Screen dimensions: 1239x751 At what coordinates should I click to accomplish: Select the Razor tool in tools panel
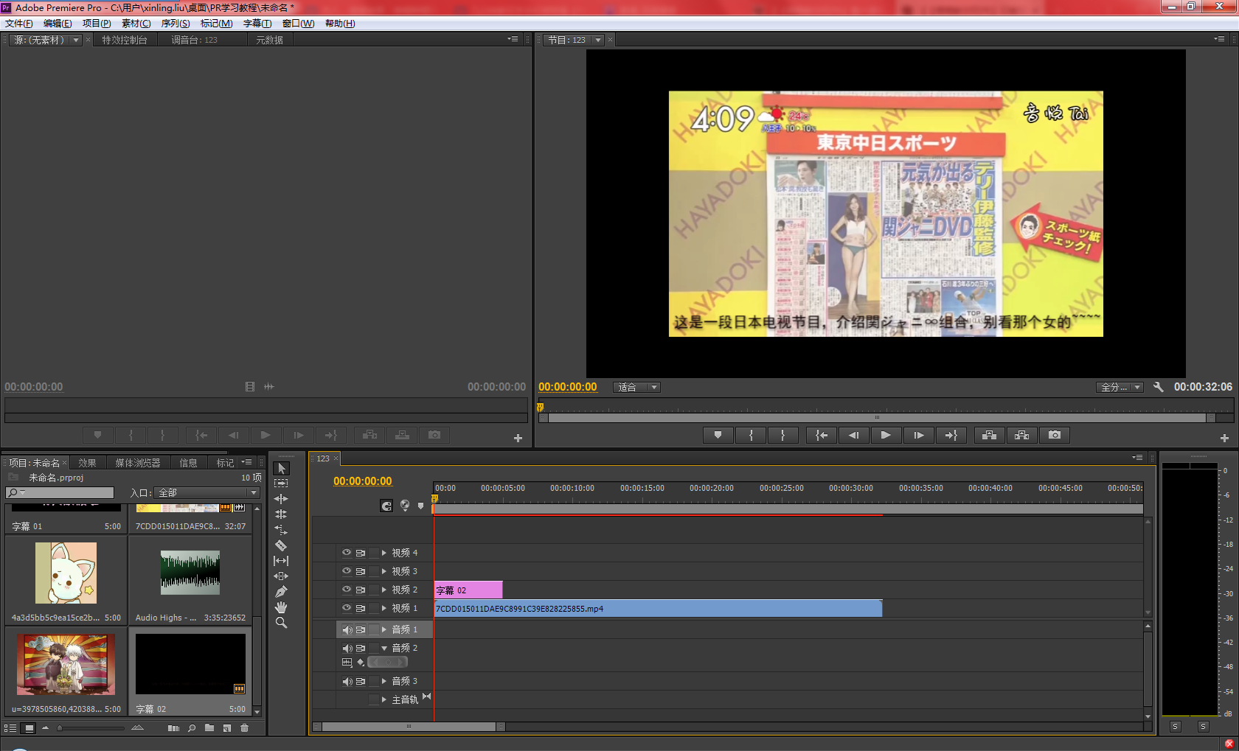coord(281,545)
